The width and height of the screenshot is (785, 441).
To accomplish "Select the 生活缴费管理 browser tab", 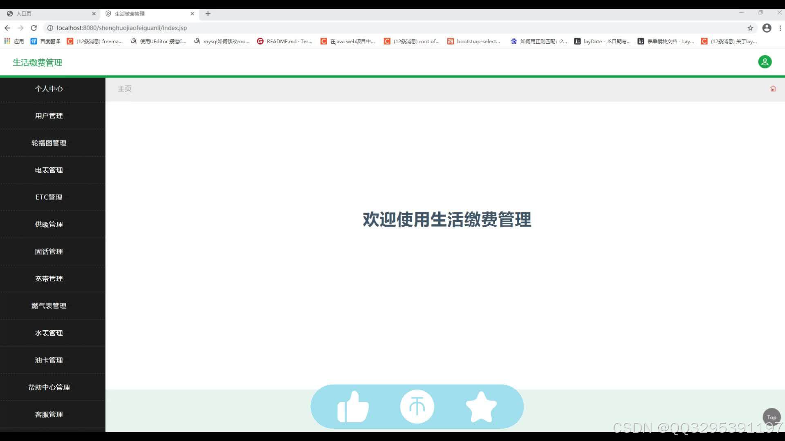I will [149, 13].
